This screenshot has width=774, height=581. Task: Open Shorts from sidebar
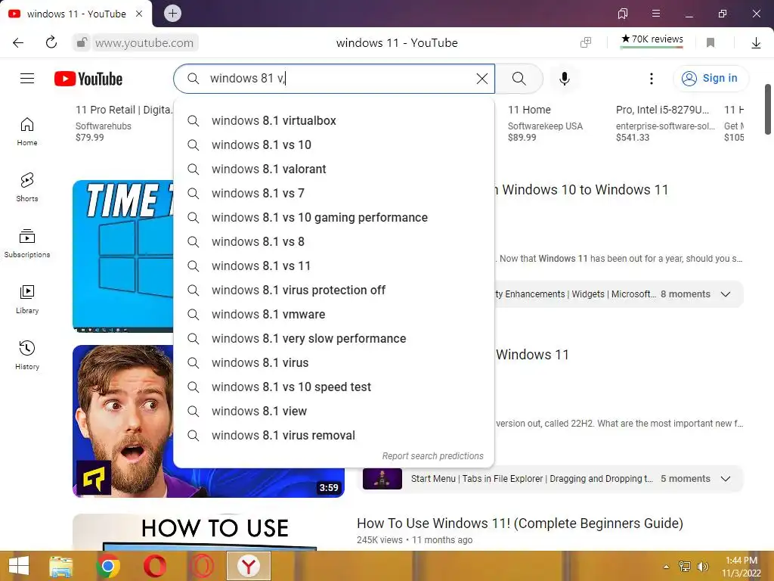(27, 188)
